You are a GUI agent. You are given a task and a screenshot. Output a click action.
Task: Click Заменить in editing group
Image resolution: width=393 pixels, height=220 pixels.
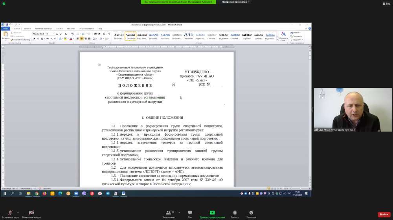pyautogui.click(x=296, y=36)
